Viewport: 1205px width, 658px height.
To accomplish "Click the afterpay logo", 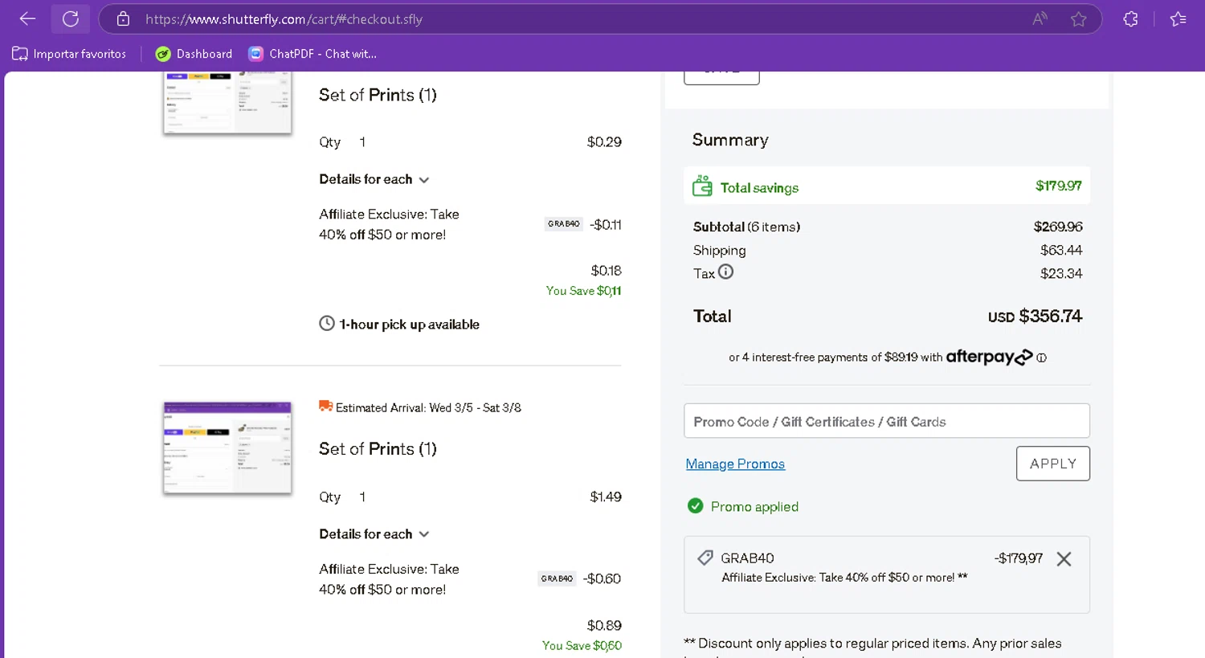I will (989, 357).
